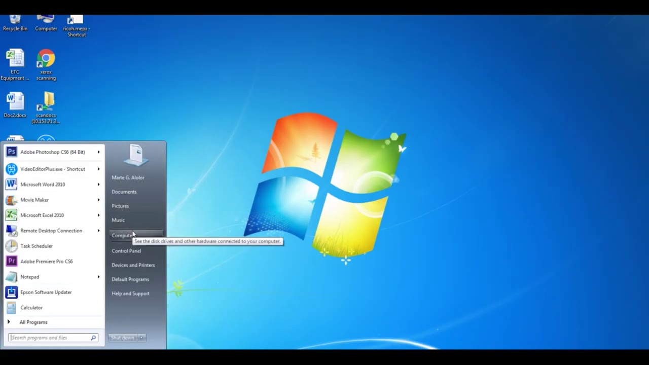This screenshot has height=365, width=649.
Task: Launch Movie Maker icon
Action: 11,200
